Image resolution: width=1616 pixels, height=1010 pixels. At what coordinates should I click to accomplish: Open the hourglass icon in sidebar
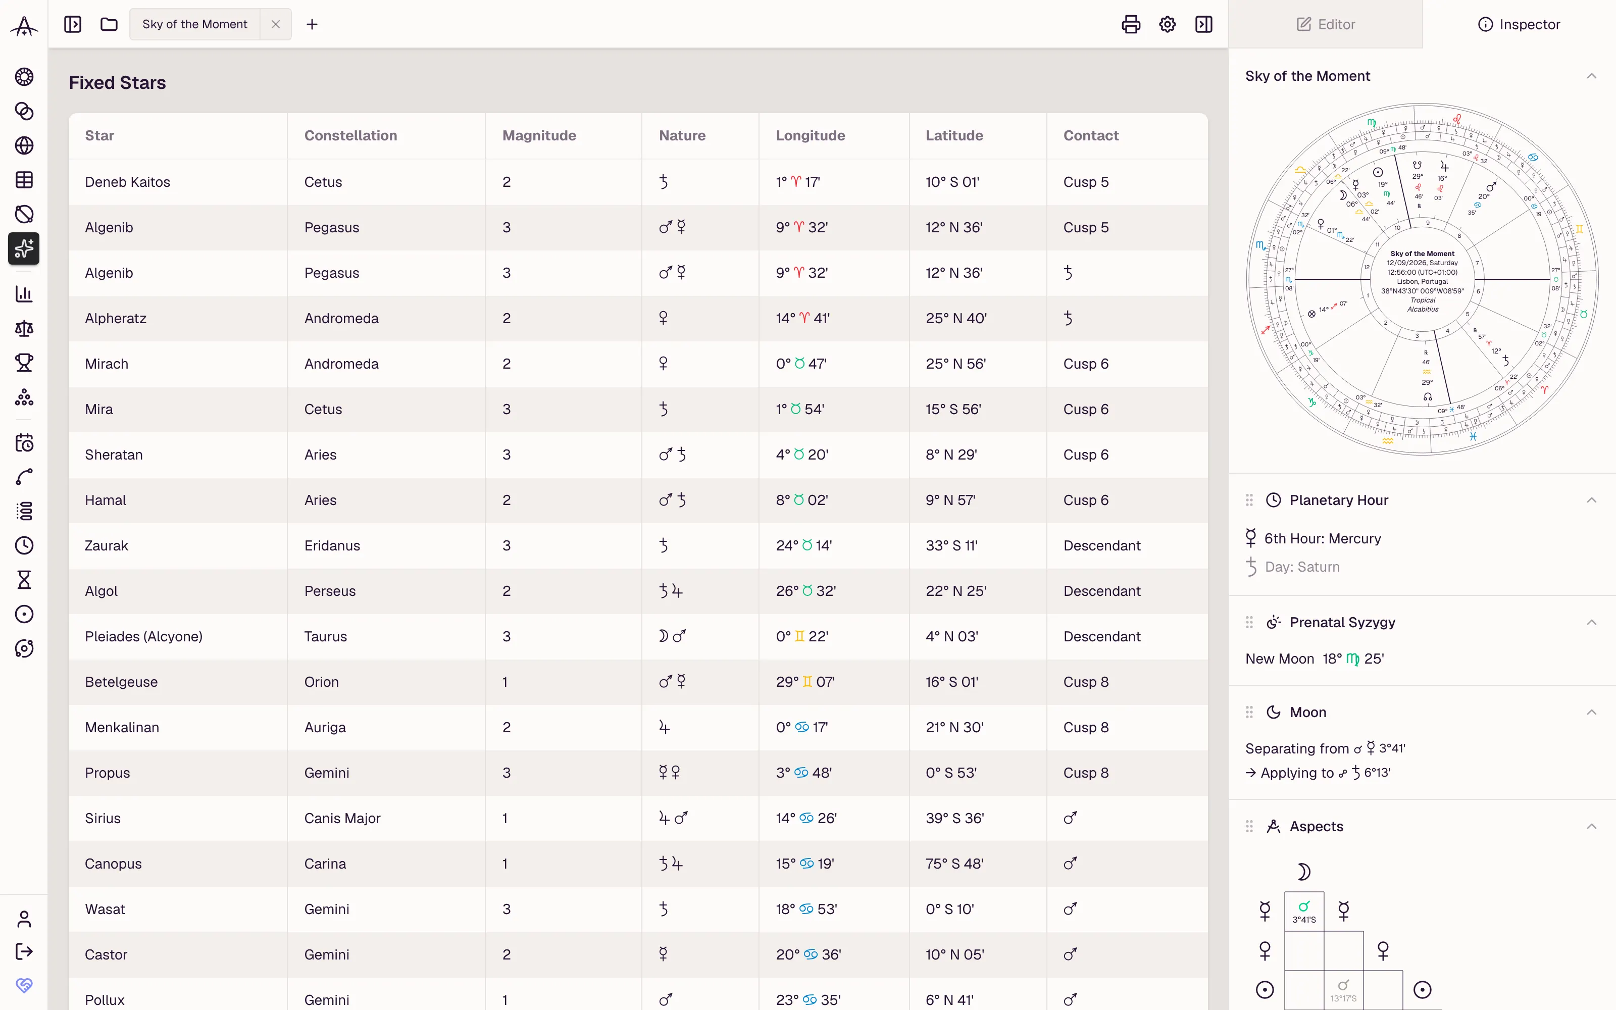click(24, 580)
